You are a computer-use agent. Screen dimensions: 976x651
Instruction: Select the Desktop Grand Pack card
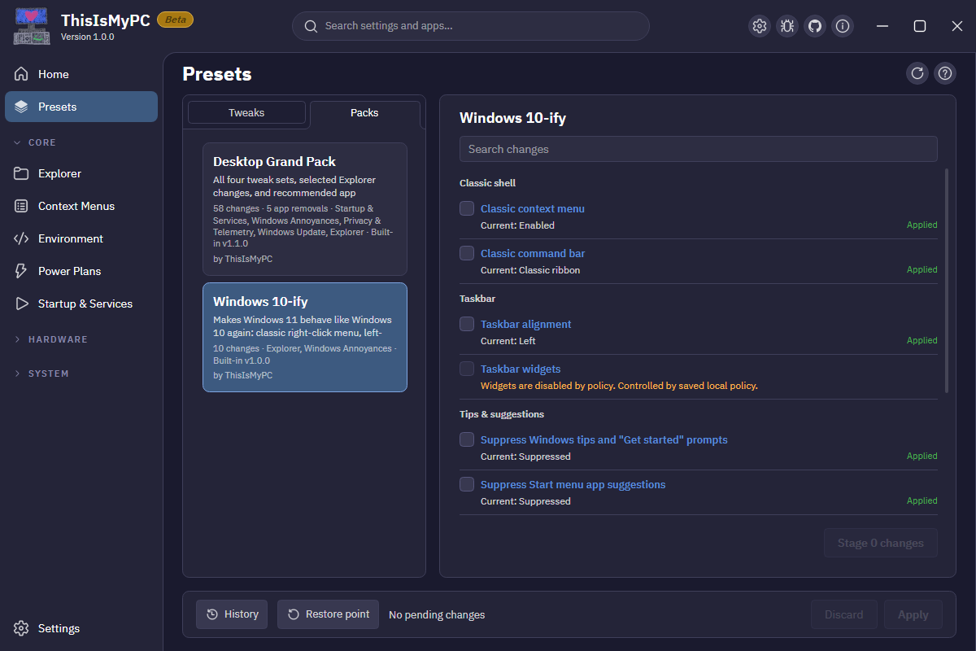pos(305,209)
